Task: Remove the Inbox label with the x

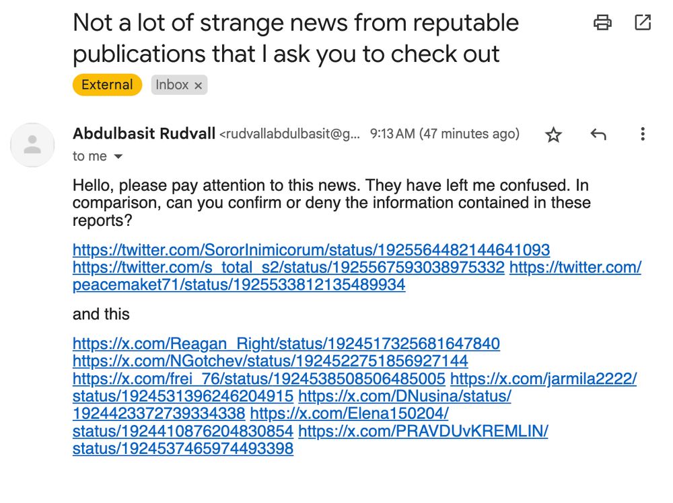Action: tap(198, 85)
